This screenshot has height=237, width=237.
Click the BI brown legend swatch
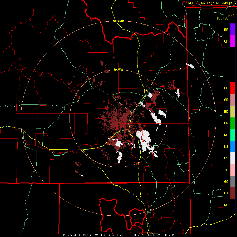(x=233, y=193)
